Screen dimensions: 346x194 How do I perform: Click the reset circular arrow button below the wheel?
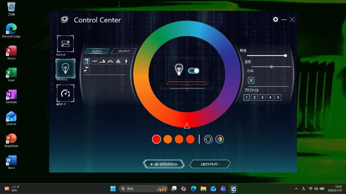[x=208, y=139]
